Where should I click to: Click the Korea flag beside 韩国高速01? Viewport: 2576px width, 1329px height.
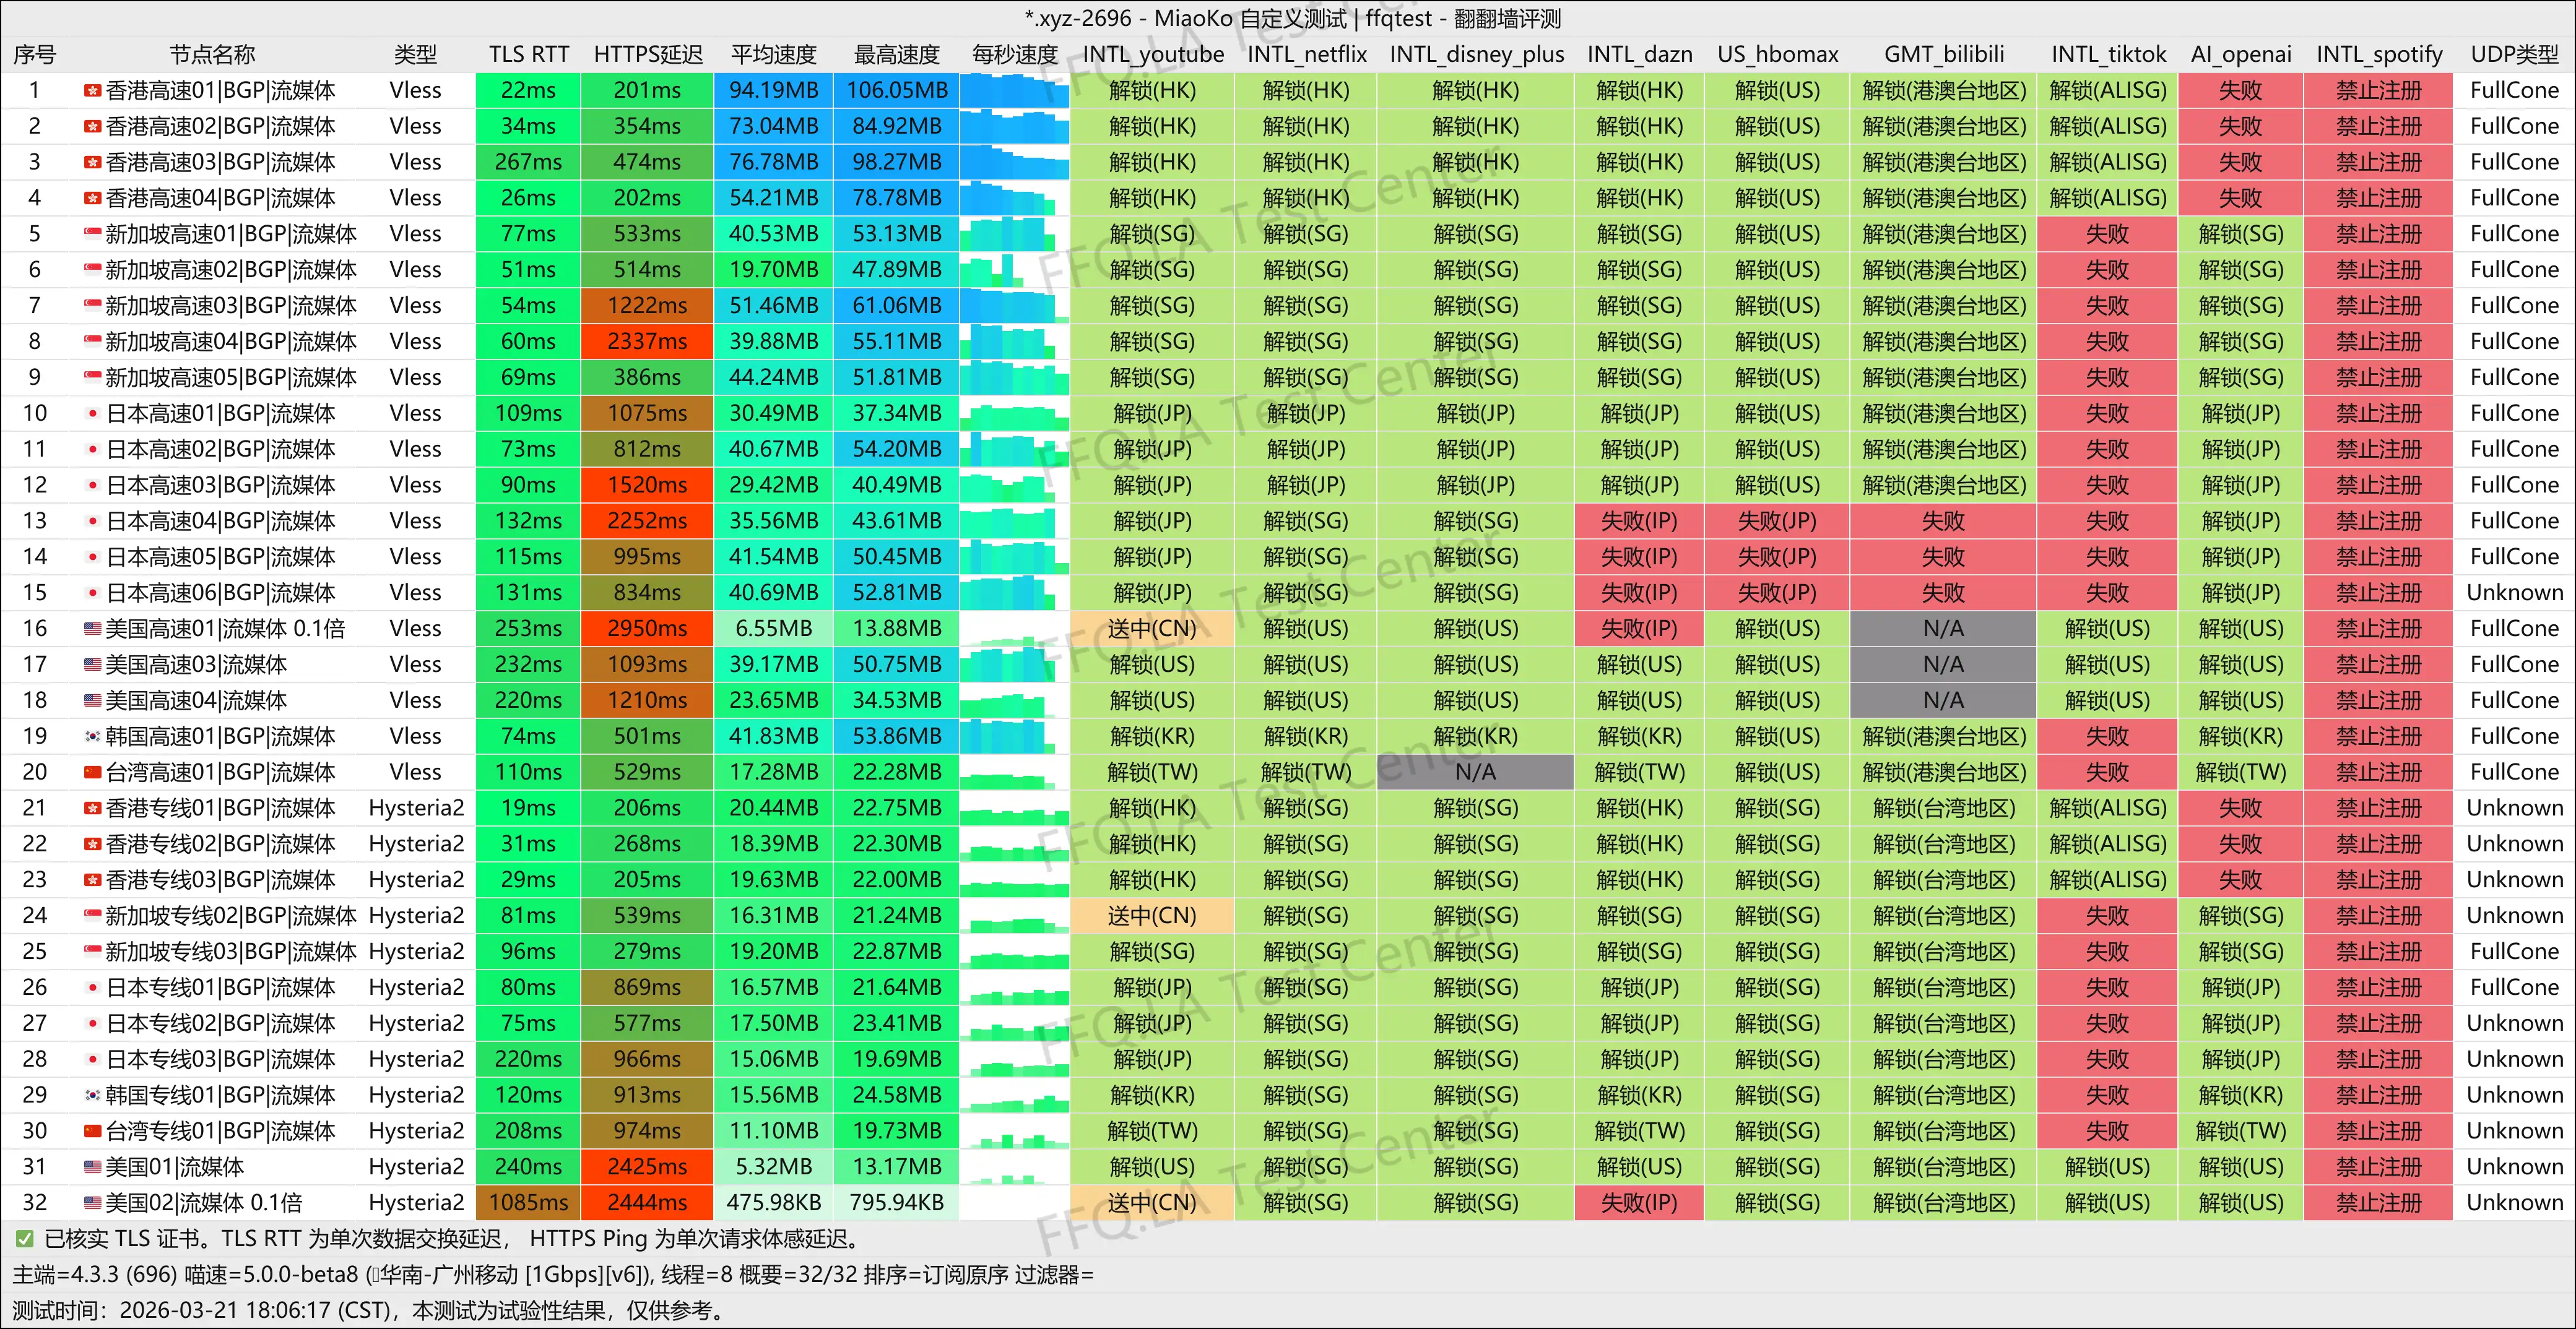click(92, 736)
